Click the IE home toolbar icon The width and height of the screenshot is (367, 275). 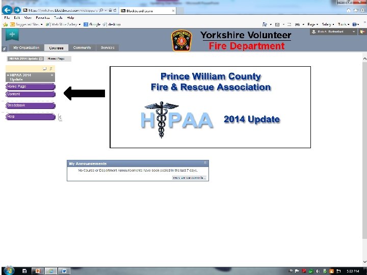[x=265, y=24]
